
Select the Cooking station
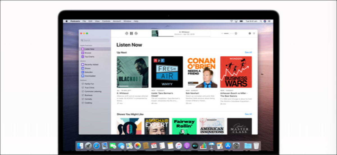tap(95, 103)
